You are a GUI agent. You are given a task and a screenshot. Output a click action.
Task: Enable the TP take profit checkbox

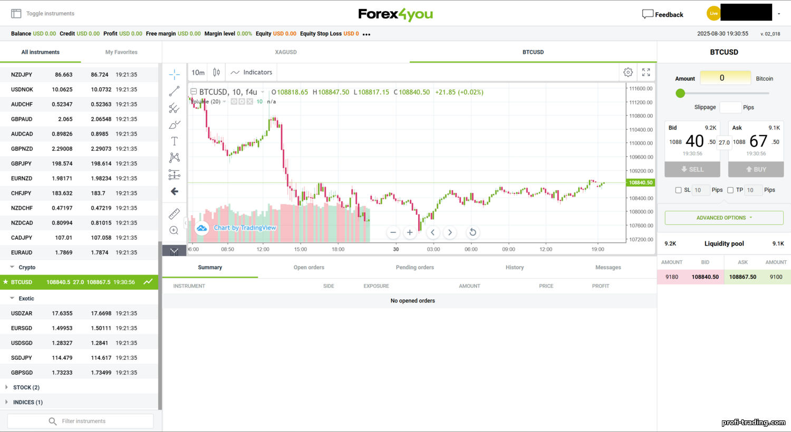(x=730, y=190)
